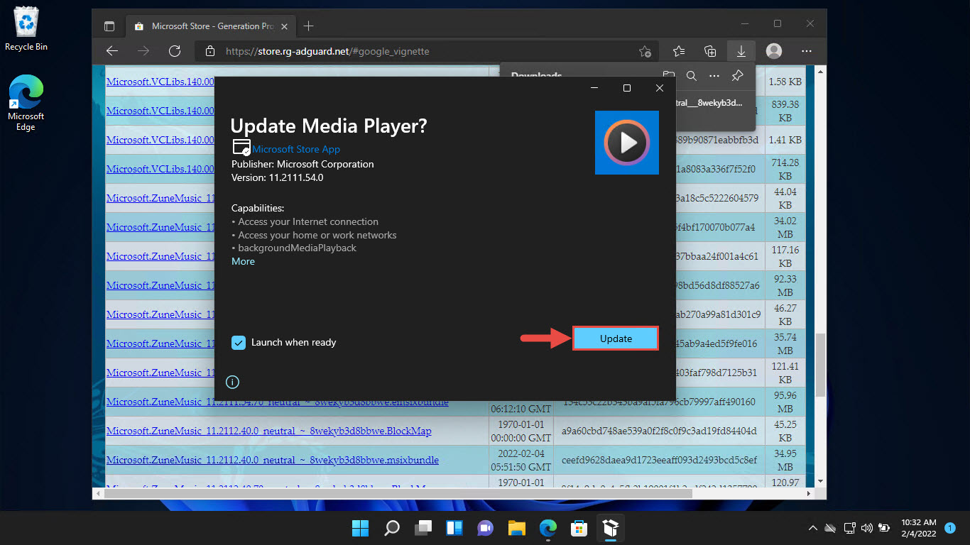970x545 pixels.
Task: Click App Installer icon on taskbar
Action: coord(610,528)
